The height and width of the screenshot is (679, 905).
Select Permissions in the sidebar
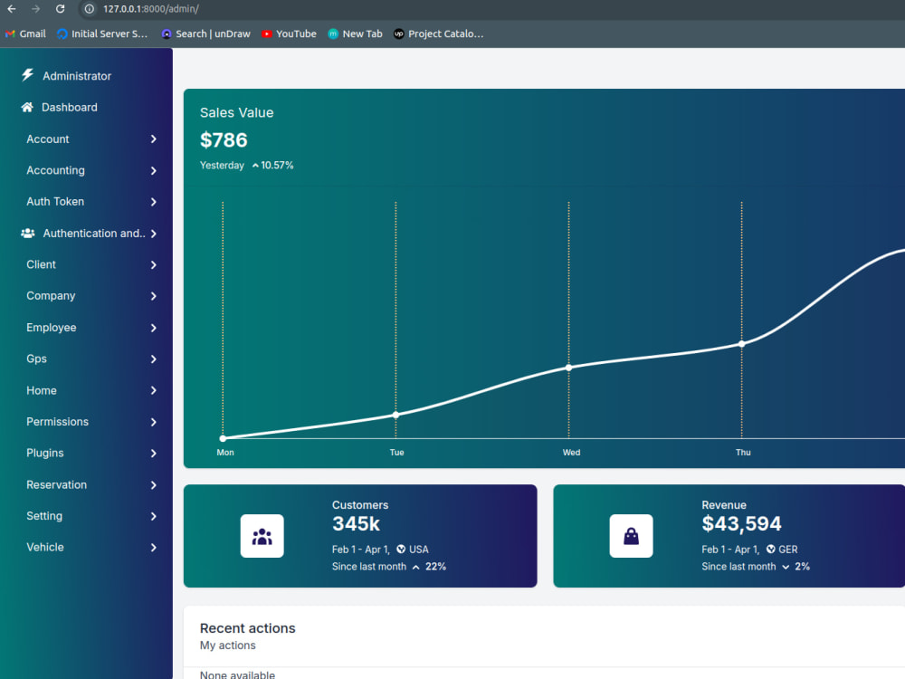(57, 422)
